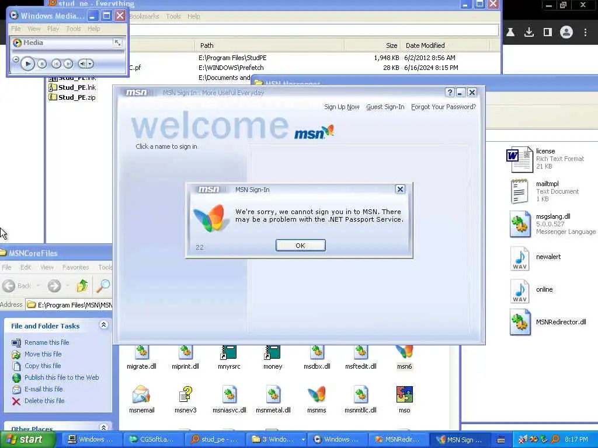Image resolution: width=598 pixels, height=448 pixels.
Task: Open Help menu in Windows Media Player
Action: (94, 29)
